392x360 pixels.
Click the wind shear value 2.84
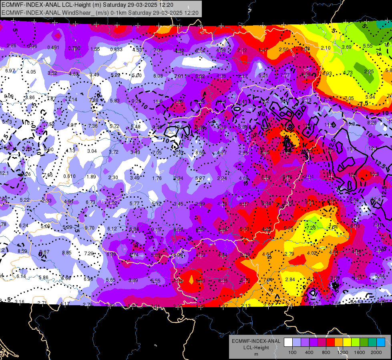coord(290,279)
